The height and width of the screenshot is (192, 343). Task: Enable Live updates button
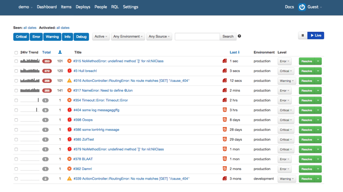[316, 35]
